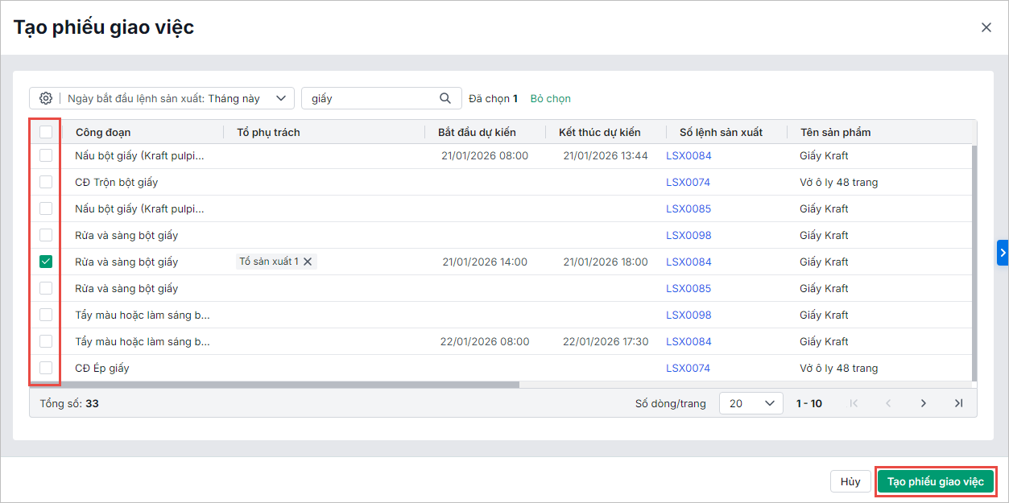
Task: Click the Tên sản phẩm column header
Action: (x=835, y=132)
